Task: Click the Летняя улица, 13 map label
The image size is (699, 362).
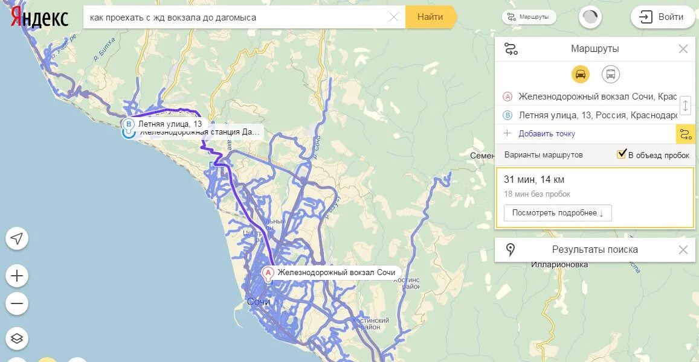Action: pos(170,124)
